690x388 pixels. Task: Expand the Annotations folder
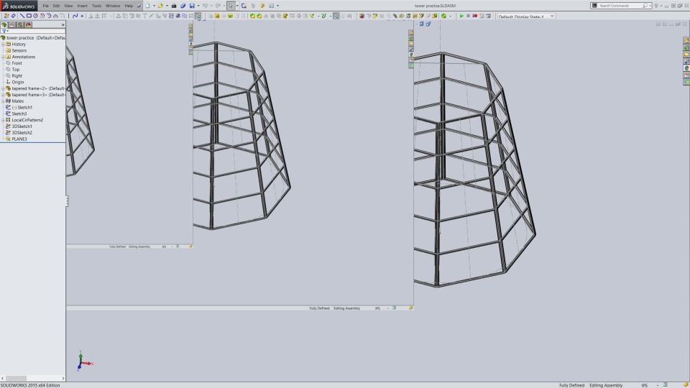pyautogui.click(x=3, y=57)
